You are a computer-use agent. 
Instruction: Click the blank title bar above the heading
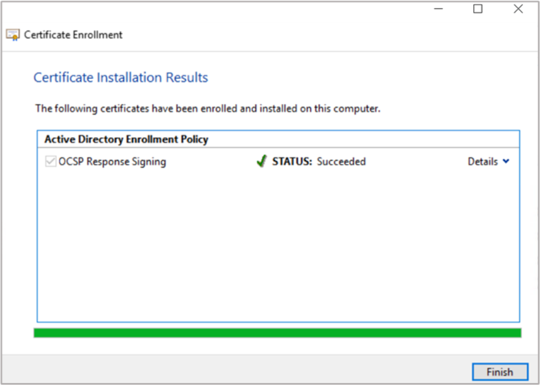pyautogui.click(x=267, y=34)
